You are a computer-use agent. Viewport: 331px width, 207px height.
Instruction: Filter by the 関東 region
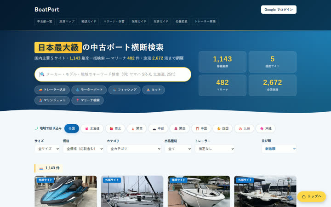(x=137, y=128)
